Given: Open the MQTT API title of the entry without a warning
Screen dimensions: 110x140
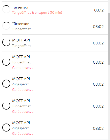Looking at the screenshot, I should (x=21, y=40).
